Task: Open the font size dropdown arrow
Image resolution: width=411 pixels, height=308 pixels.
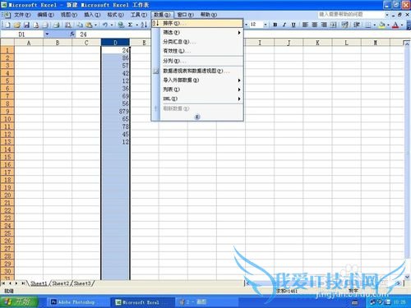Action: [266, 25]
